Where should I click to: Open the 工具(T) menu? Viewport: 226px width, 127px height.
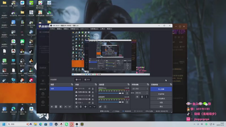(103, 29)
